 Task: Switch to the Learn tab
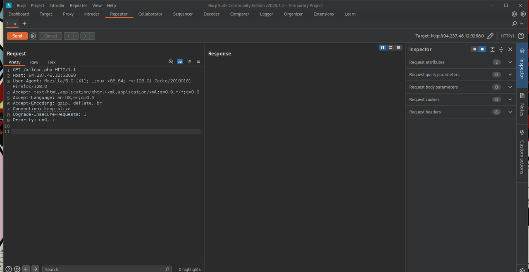(350, 14)
